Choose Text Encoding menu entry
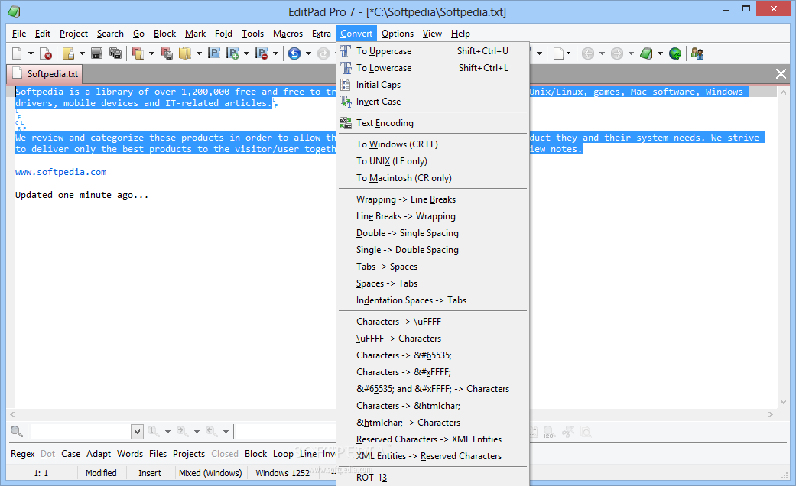 pos(433,123)
